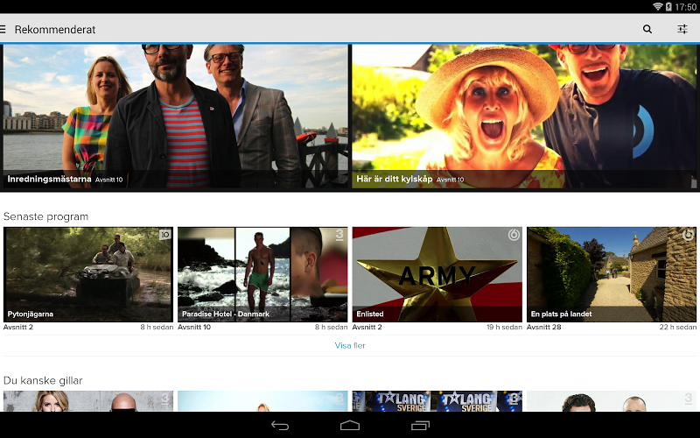This screenshot has height=438, width=700.
Task: Tap the TV3 logo on Paradise Hotel
Action: pos(339,235)
